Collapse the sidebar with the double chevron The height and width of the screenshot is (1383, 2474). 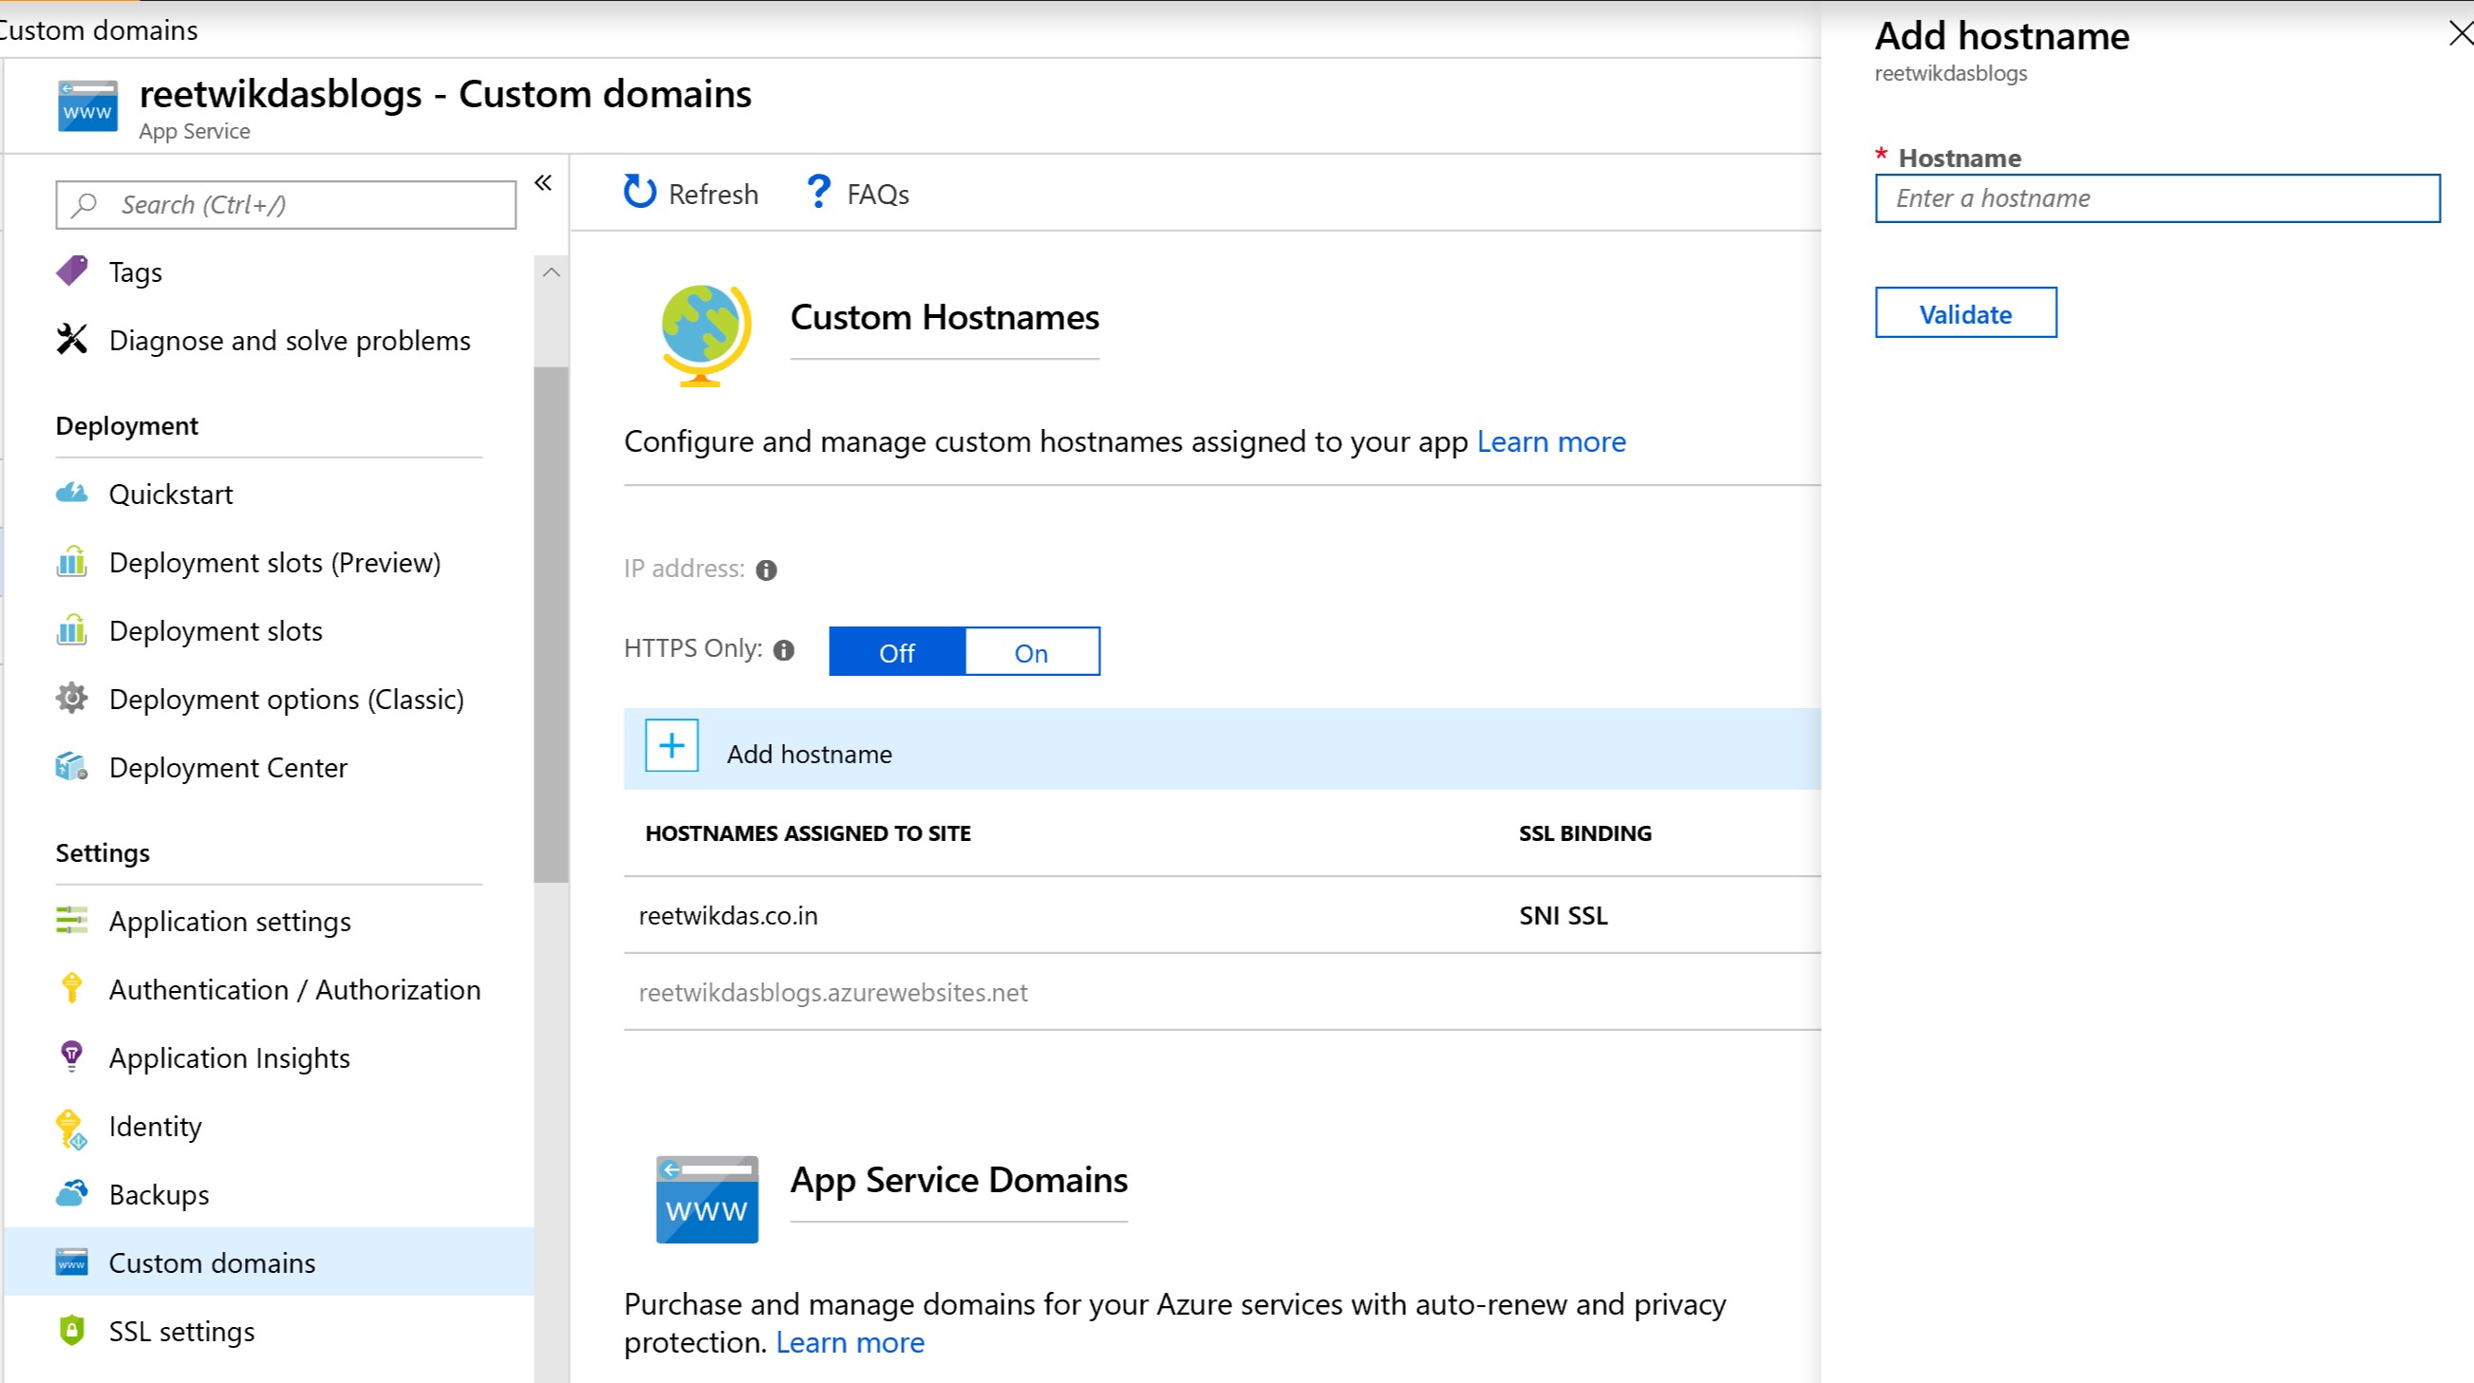point(544,182)
